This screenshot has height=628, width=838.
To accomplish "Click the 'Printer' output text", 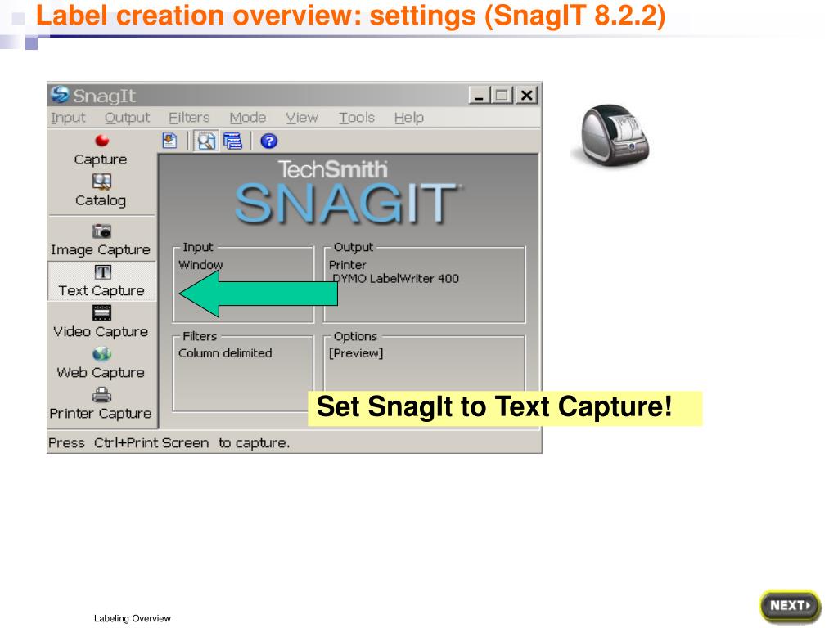I will (347, 265).
